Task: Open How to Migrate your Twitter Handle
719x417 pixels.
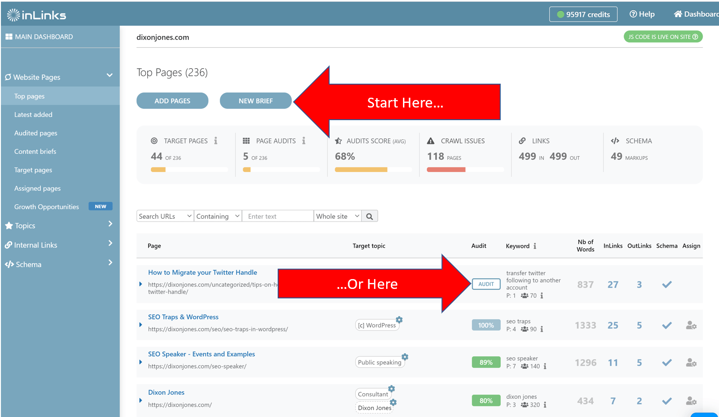Action: tap(202, 273)
